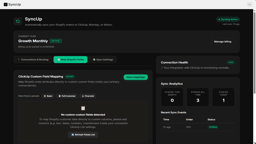Click the 'Last sync: 1h ago' text
Image resolution: width=256 pixels, height=144 pixels.
pyautogui.click(x=231, y=24)
